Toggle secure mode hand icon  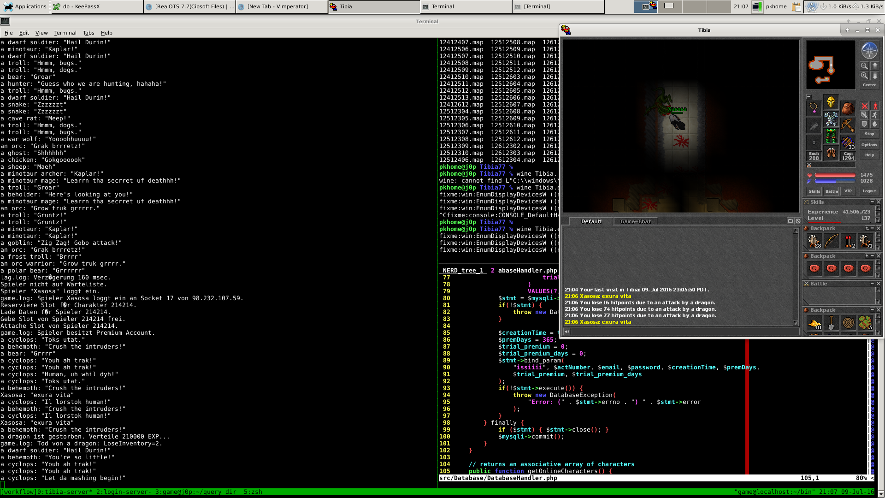pos(875,125)
